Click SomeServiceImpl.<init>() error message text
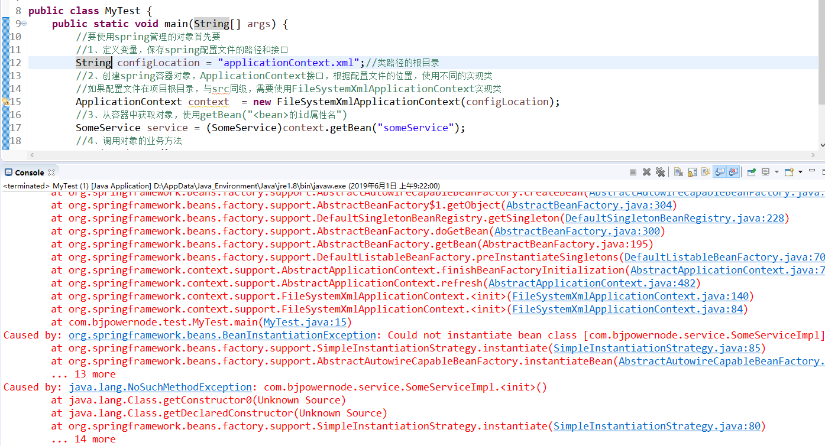 click(x=405, y=387)
